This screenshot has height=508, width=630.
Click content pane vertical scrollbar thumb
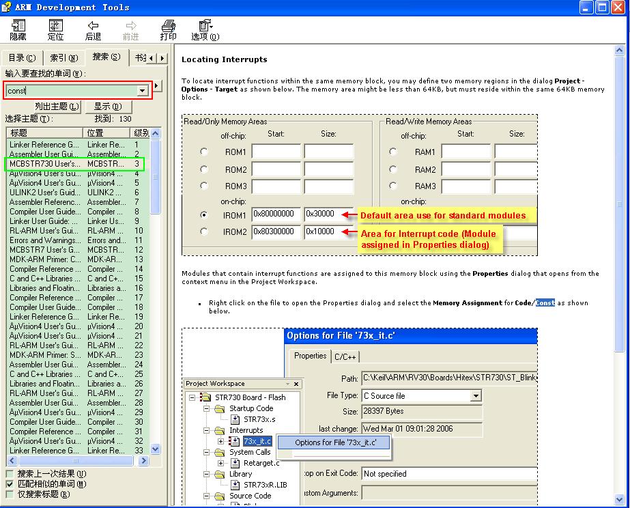[619, 204]
